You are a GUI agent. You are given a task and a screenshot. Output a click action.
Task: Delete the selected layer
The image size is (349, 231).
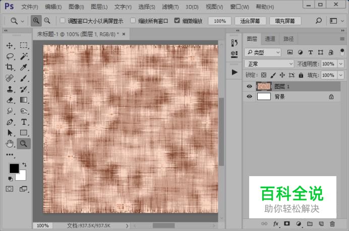332,223
